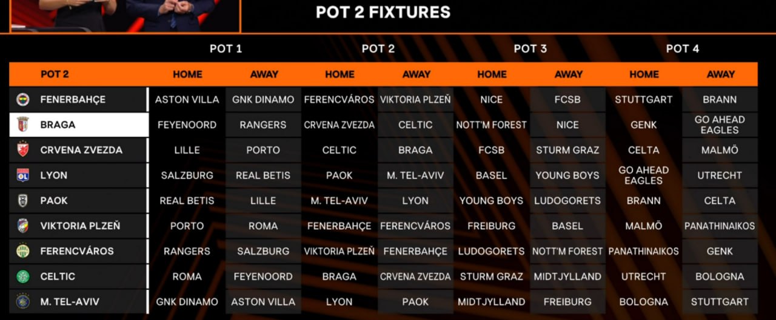Image resolution: width=776 pixels, height=320 pixels.
Task: Click the video thumbnail in top-left corner
Action: click(x=124, y=15)
